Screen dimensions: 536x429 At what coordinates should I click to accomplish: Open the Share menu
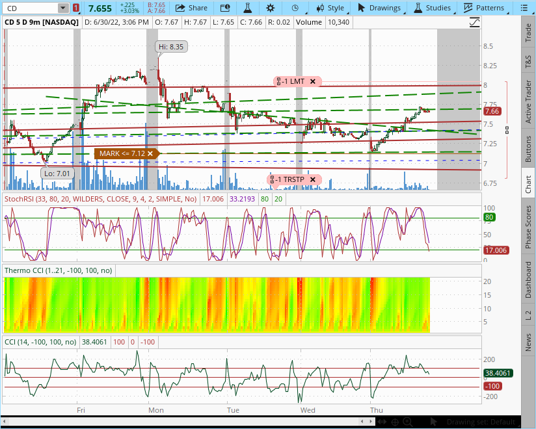click(x=191, y=8)
